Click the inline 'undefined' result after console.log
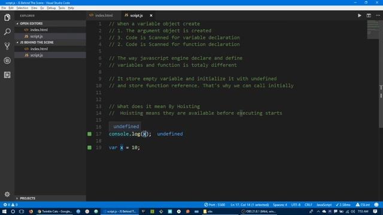Screen dimensions: 383x215 click(170, 134)
